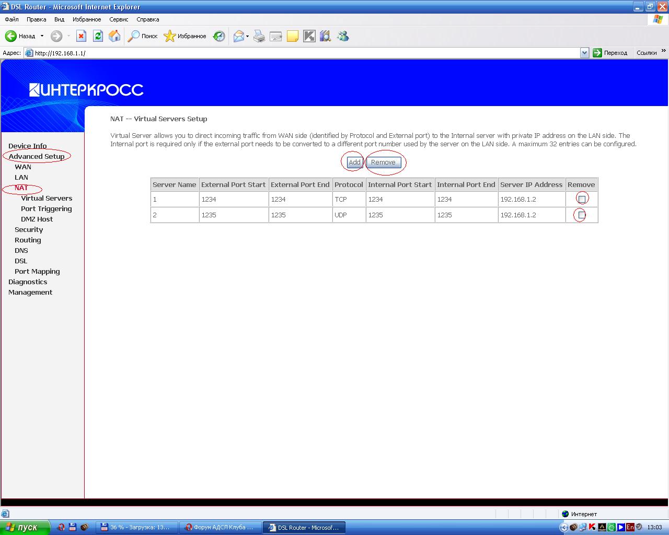Screen dimensions: 669x535
Task: Click the Messenger icon in toolbar
Action: (x=343, y=36)
